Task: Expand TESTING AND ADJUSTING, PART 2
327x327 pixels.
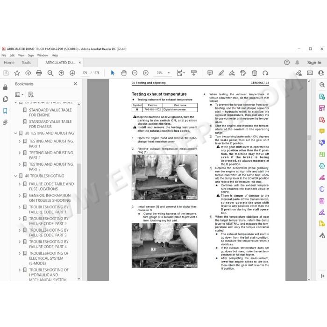Action: pyautogui.click(x=20, y=153)
